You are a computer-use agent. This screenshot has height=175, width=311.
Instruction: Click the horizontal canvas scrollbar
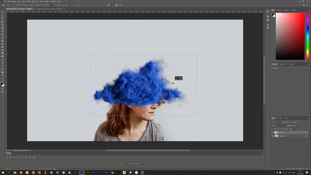click(148, 150)
